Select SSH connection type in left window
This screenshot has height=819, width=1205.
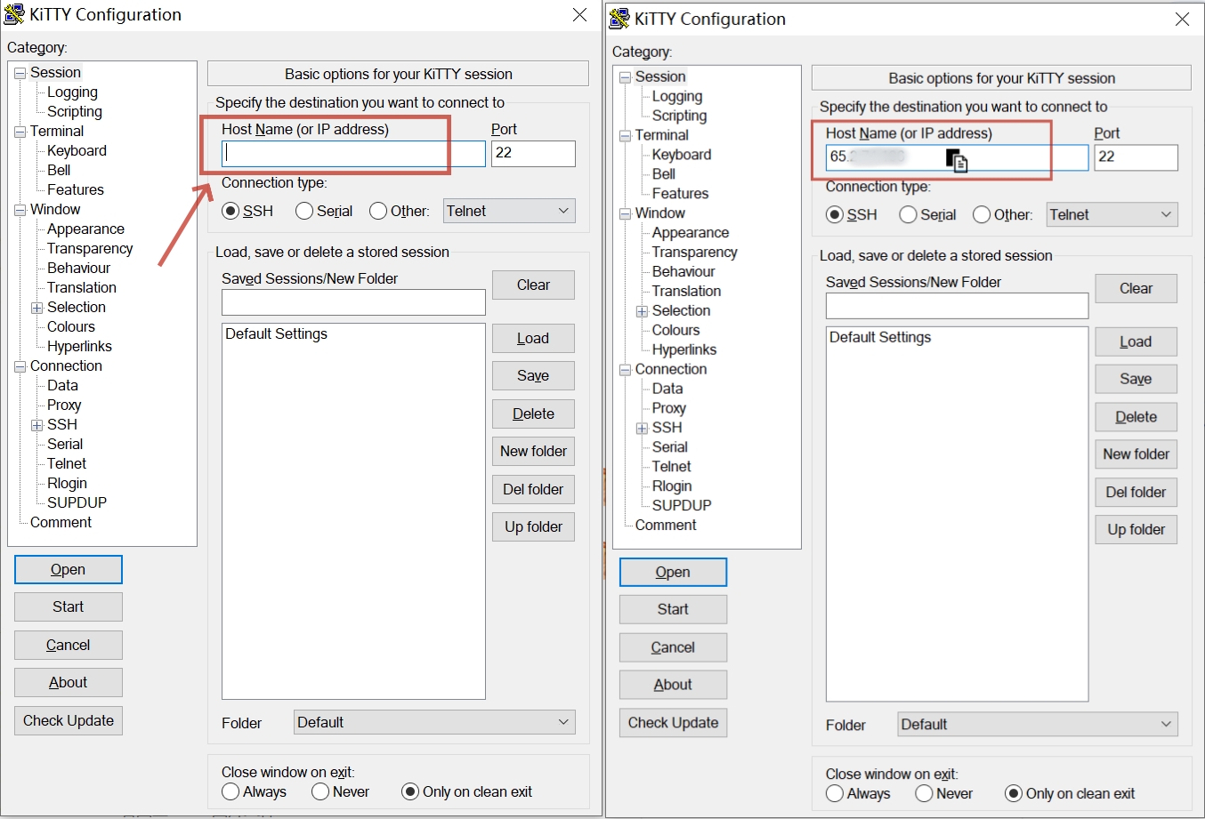[231, 211]
